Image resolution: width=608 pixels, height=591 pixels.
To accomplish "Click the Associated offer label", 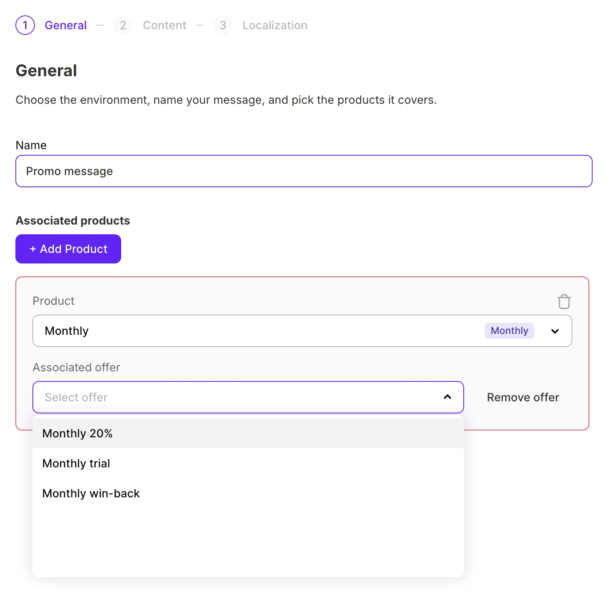I will coord(76,367).
